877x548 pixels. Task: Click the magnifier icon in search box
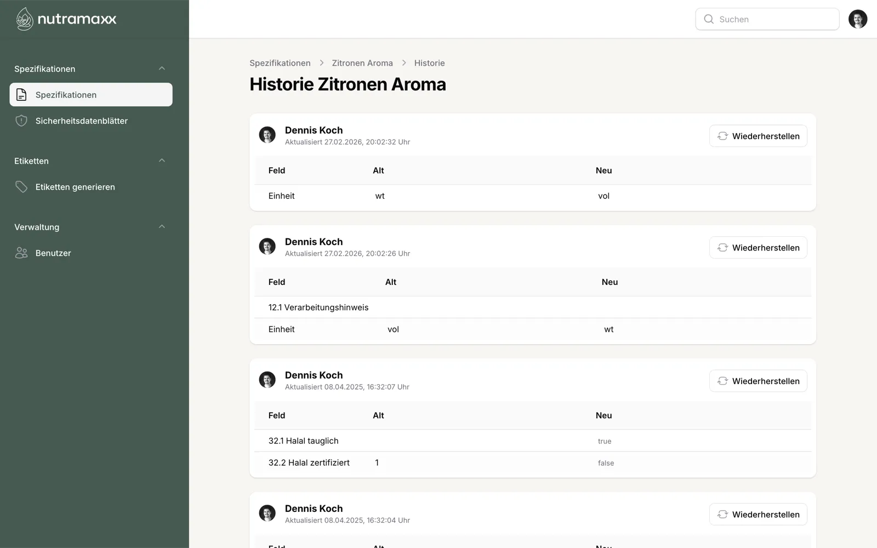tap(709, 19)
